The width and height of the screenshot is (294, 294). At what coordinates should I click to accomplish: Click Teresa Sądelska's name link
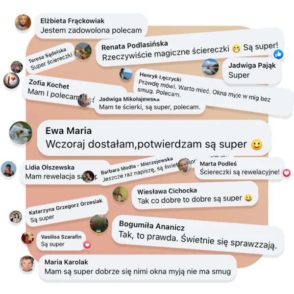point(47,55)
